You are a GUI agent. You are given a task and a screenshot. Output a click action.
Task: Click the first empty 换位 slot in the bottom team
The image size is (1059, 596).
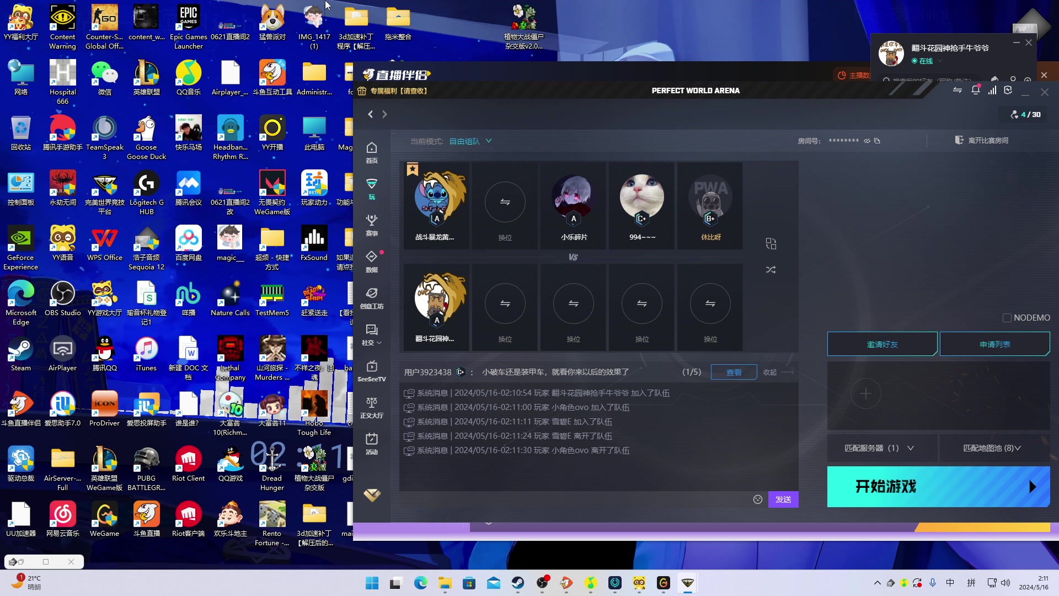pos(505,307)
